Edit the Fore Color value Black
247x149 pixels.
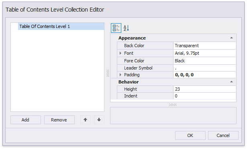click(x=204, y=61)
